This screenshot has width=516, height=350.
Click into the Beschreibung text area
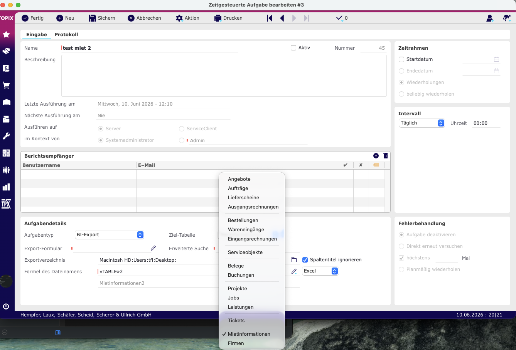pyautogui.click(x=224, y=76)
